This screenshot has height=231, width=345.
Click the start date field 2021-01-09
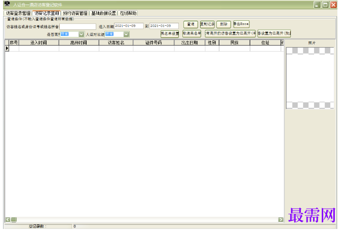point(129,26)
